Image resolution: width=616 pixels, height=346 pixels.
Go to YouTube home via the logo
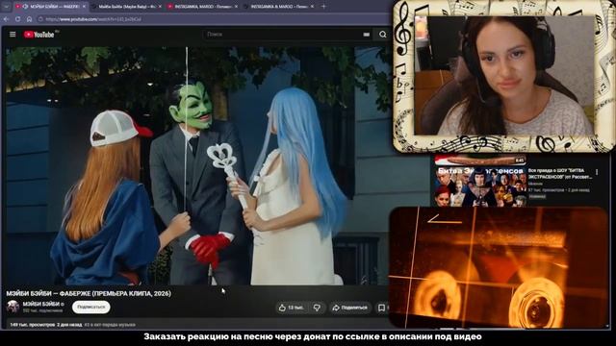pyautogui.click(x=38, y=35)
